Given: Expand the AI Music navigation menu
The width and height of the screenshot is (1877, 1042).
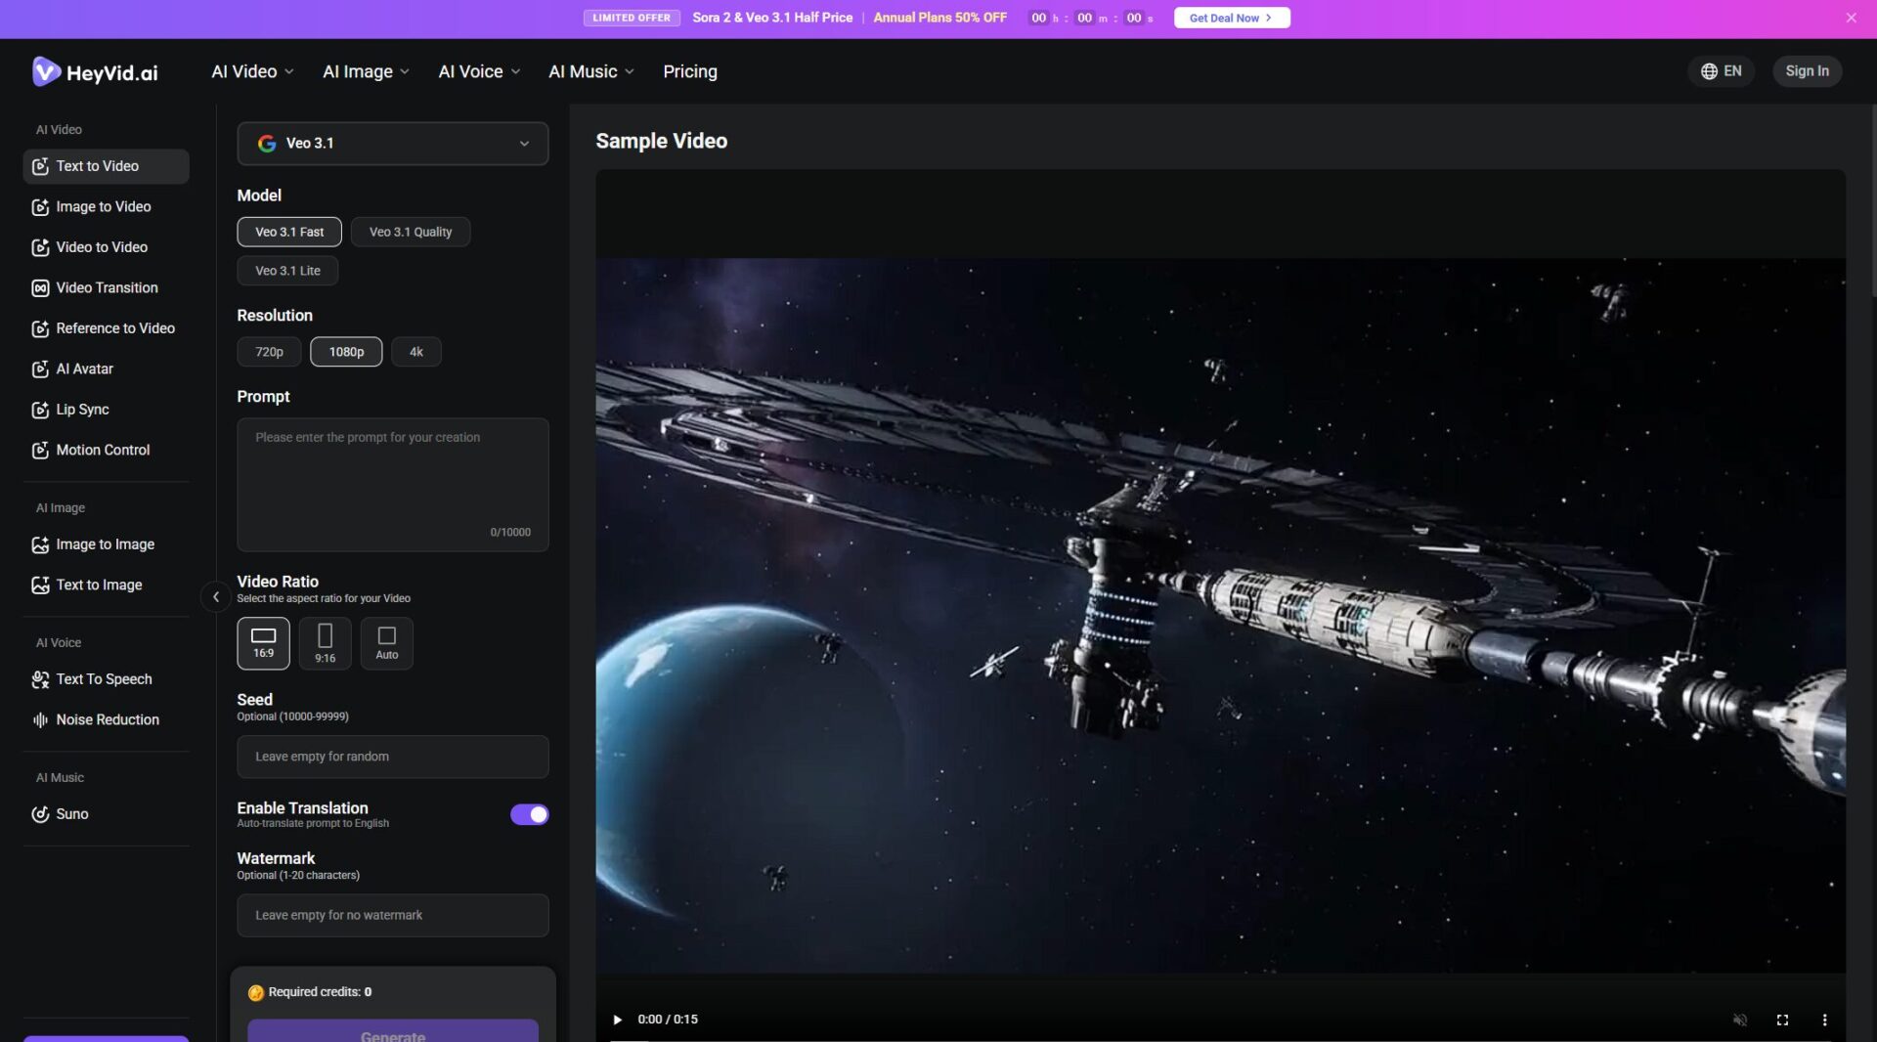Looking at the screenshot, I should [590, 71].
